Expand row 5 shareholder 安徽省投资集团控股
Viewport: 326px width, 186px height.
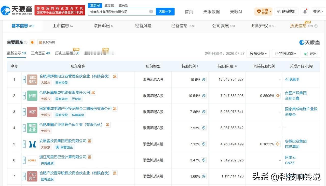pyautogui.click(x=24, y=144)
